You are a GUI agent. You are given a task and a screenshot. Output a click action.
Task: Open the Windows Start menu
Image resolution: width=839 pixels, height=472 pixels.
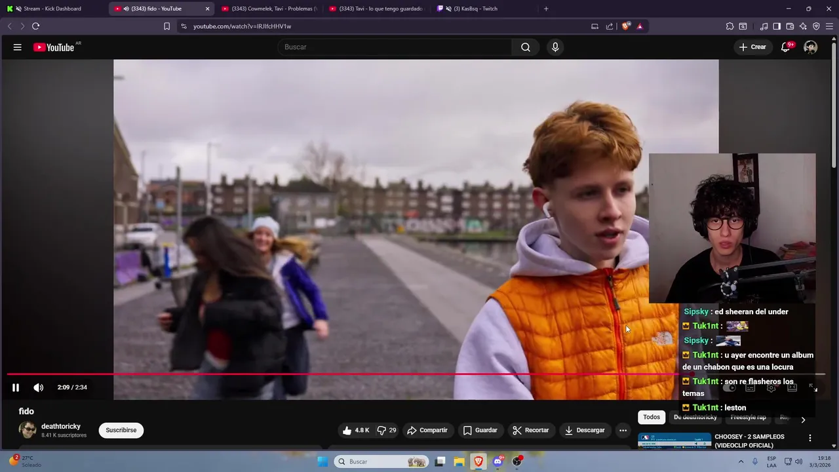(322, 462)
